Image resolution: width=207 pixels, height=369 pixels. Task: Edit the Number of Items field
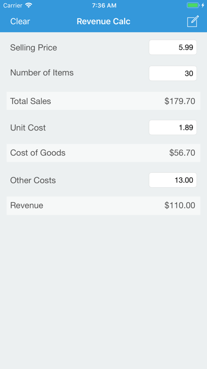(x=173, y=73)
